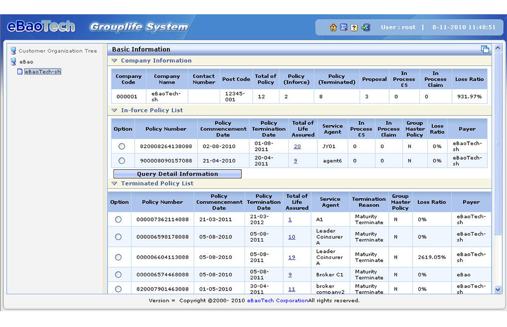Open life assured link 10 in terminated list
This screenshot has height=327, width=507.
click(292, 237)
